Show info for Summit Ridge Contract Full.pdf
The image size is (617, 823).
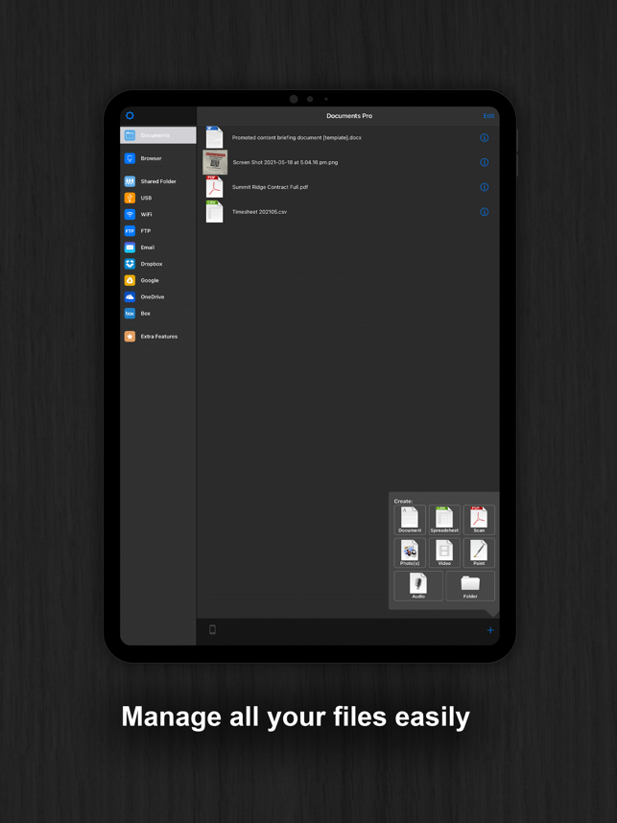click(484, 187)
